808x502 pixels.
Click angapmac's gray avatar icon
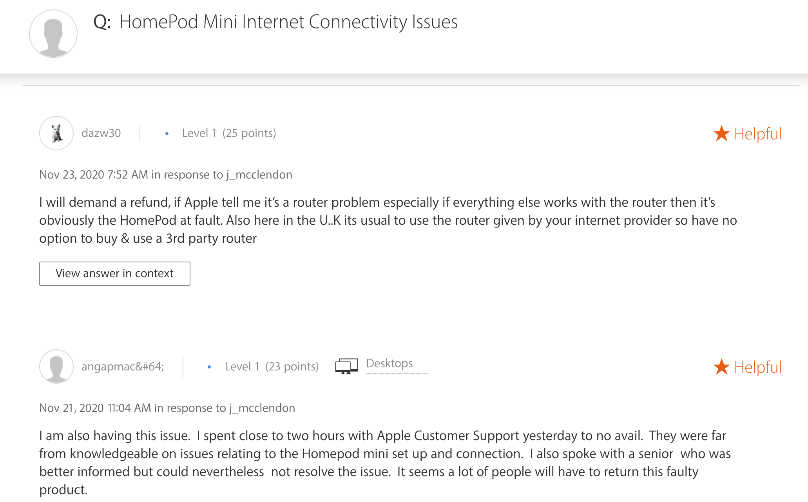coord(56,367)
